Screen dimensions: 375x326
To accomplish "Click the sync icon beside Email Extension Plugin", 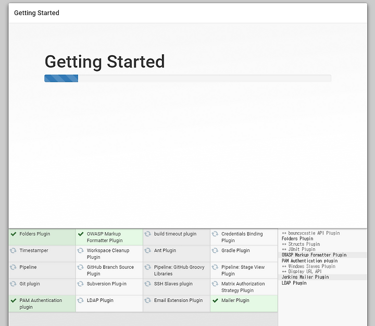I will (x=148, y=300).
